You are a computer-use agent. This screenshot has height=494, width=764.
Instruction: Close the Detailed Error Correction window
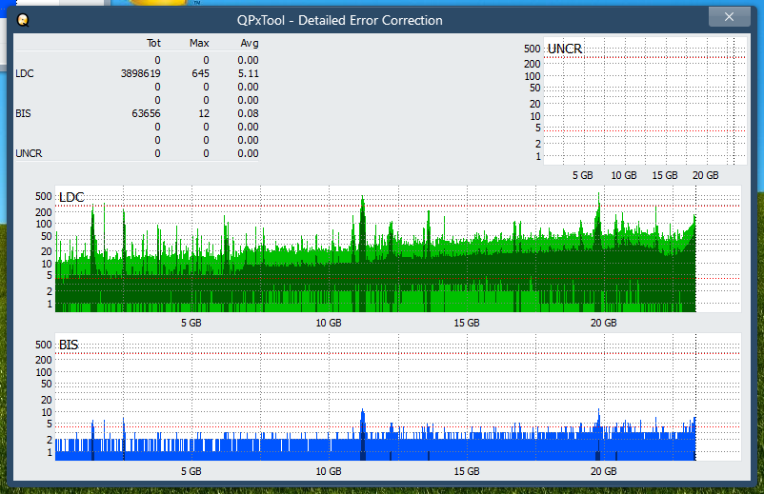729,17
